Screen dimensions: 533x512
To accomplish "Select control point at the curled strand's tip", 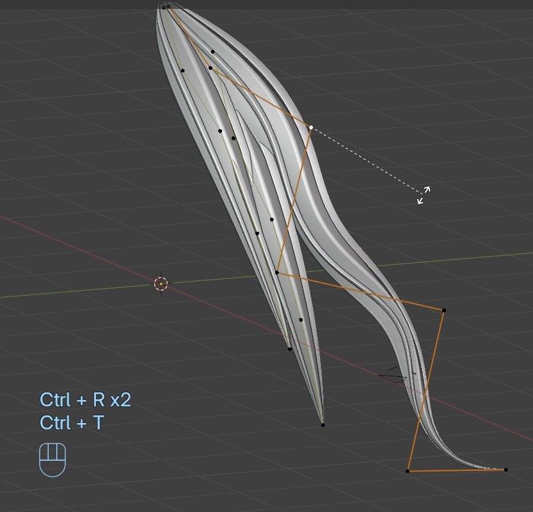I will pos(505,470).
